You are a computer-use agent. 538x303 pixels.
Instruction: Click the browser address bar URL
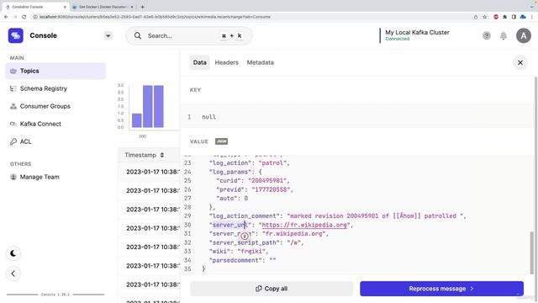point(155,17)
